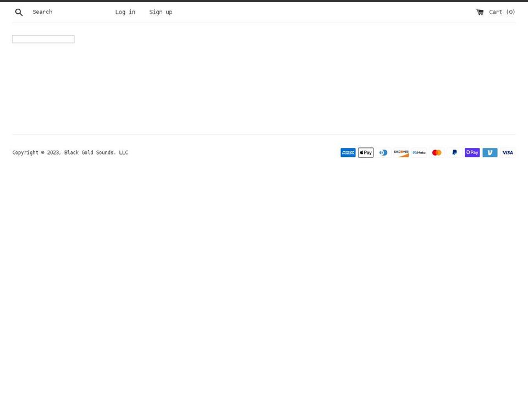Image resolution: width=528 pixels, height=396 pixels.
Task: Click the header navigation bar area
Action: (x=264, y=12)
